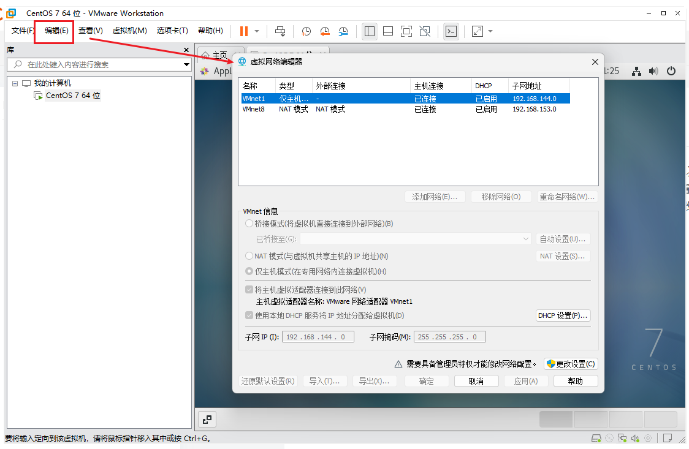
Task: Click the 名称 column header
Action: tap(257, 86)
